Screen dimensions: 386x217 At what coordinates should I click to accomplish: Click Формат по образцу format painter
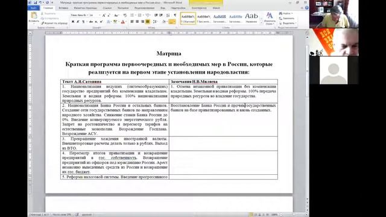click(x=54, y=23)
